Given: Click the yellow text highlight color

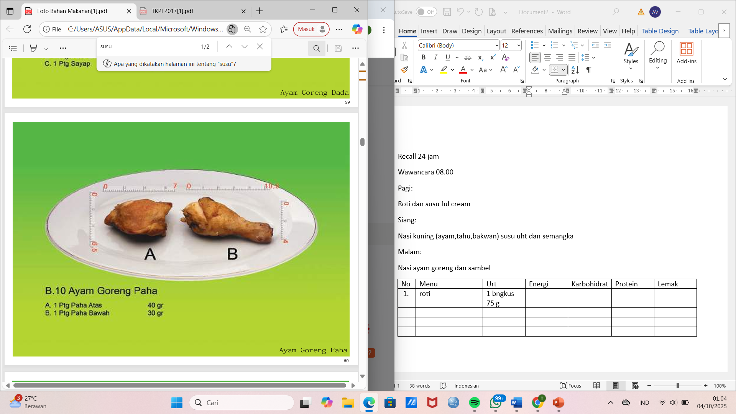Looking at the screenshot, I should (x=444, y=70).
